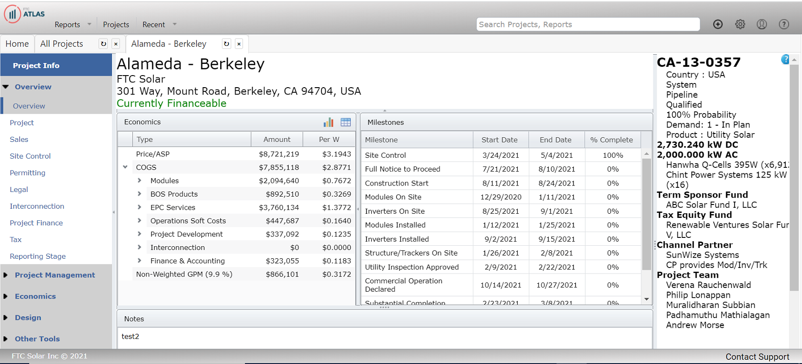Sort by the % Complete column header
The image size is (802, 364).
click(x=612, y=140)
